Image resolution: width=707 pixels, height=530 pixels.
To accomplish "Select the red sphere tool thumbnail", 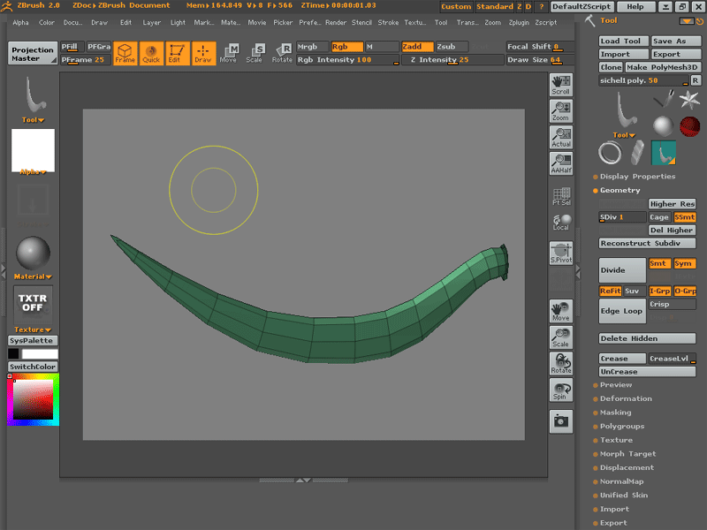I will 690,125.
